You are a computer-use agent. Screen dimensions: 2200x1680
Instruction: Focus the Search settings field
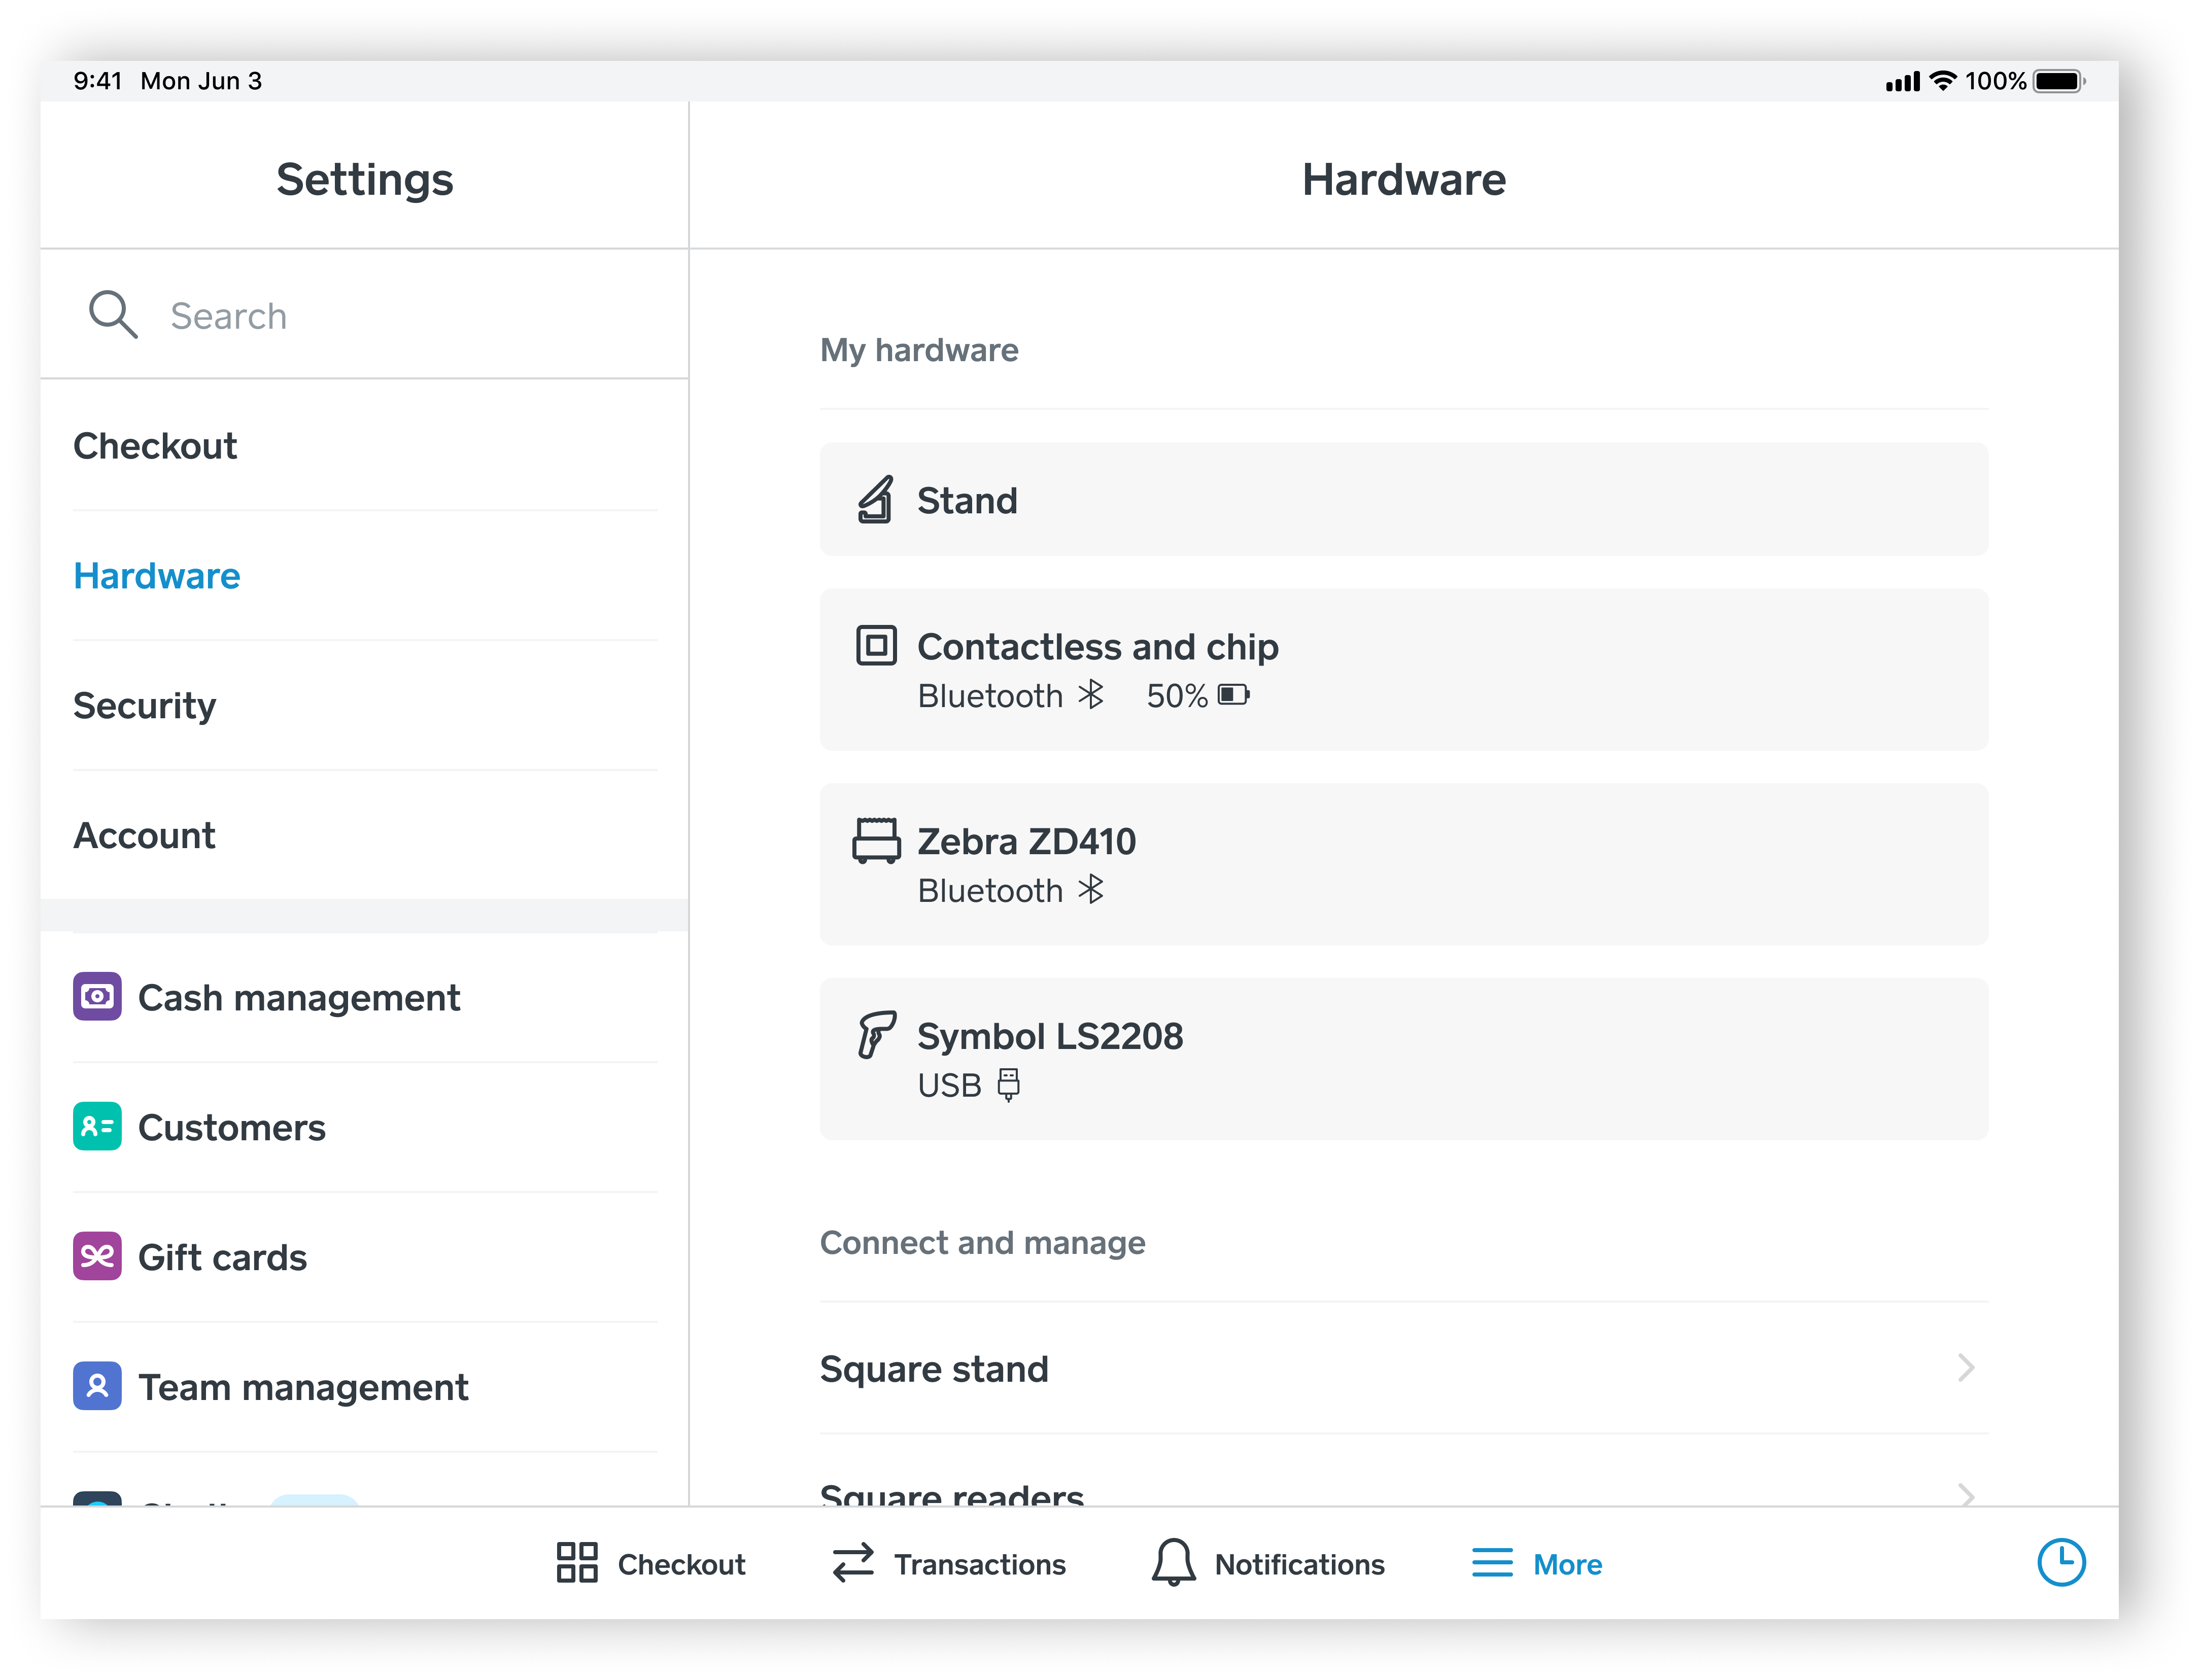[364, 315]
